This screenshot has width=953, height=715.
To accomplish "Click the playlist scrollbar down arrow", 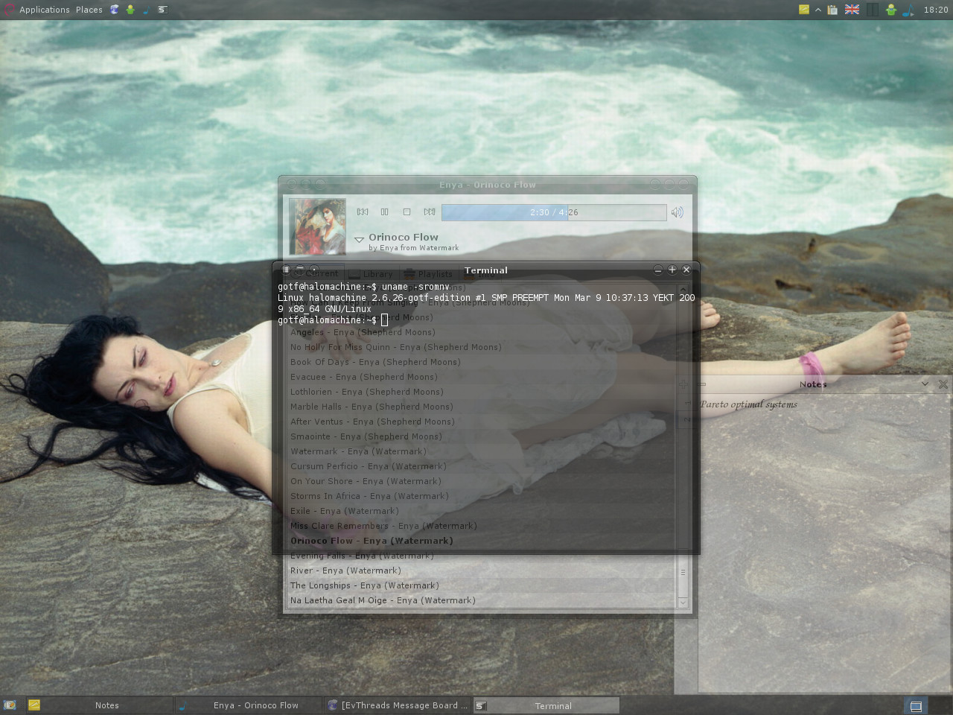I will click(683, 602).
